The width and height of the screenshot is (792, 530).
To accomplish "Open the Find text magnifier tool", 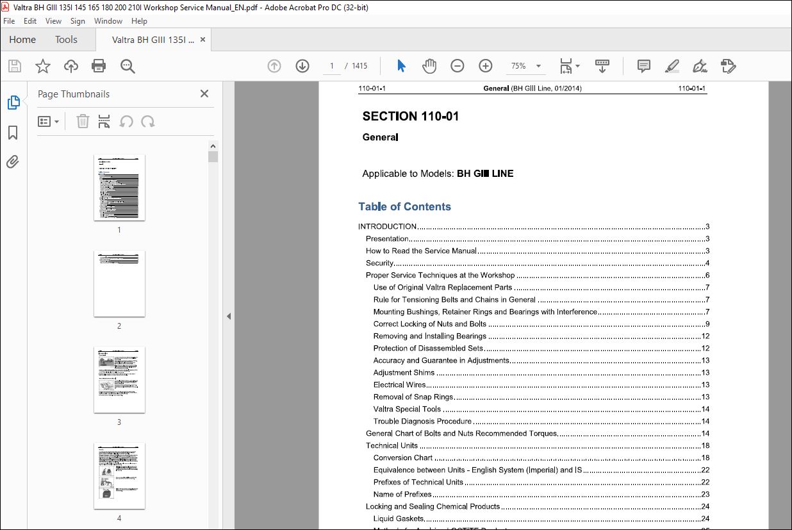I will tap(127, 65).
